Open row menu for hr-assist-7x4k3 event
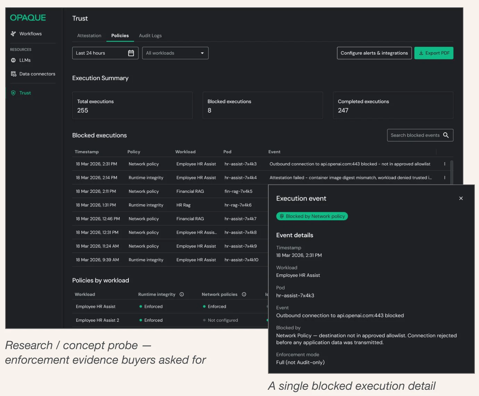This screenshot has height=396, width=479. click(445, 164)
